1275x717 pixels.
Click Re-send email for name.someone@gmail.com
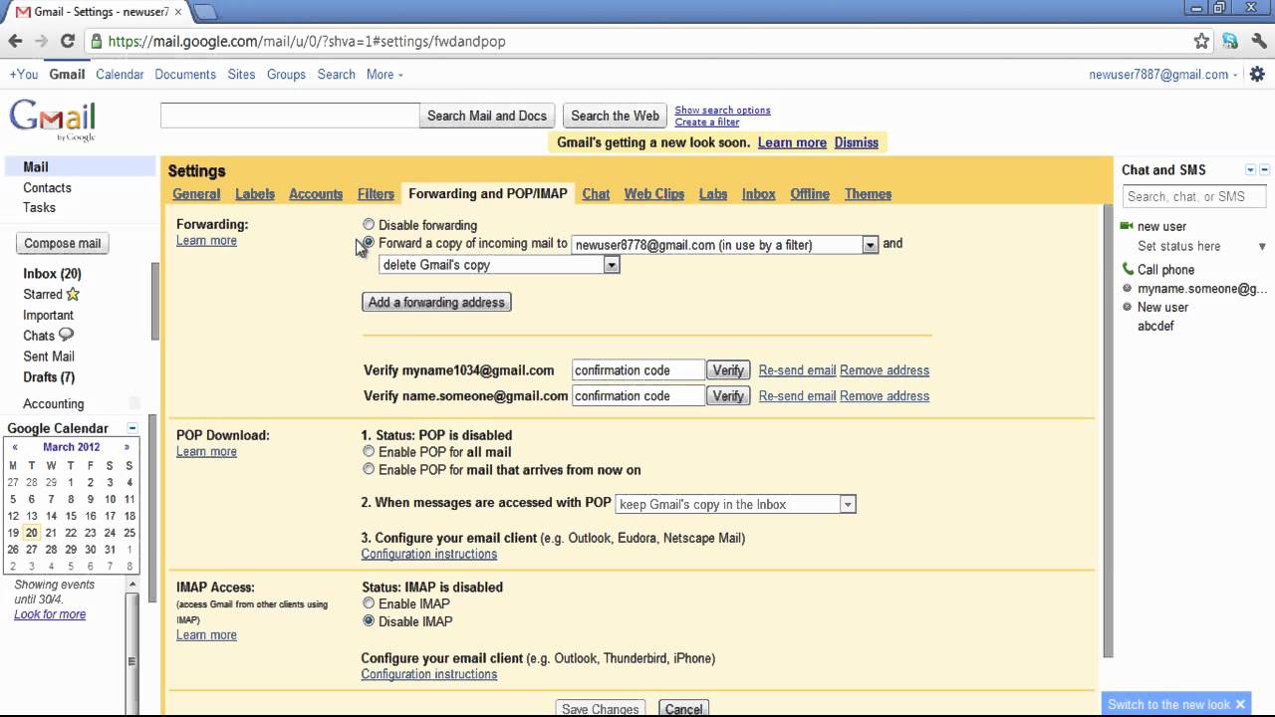click(797, 396)
